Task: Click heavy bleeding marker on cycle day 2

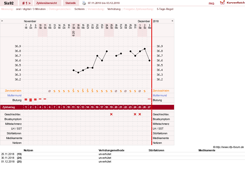Action: click(x=31, y=100)
